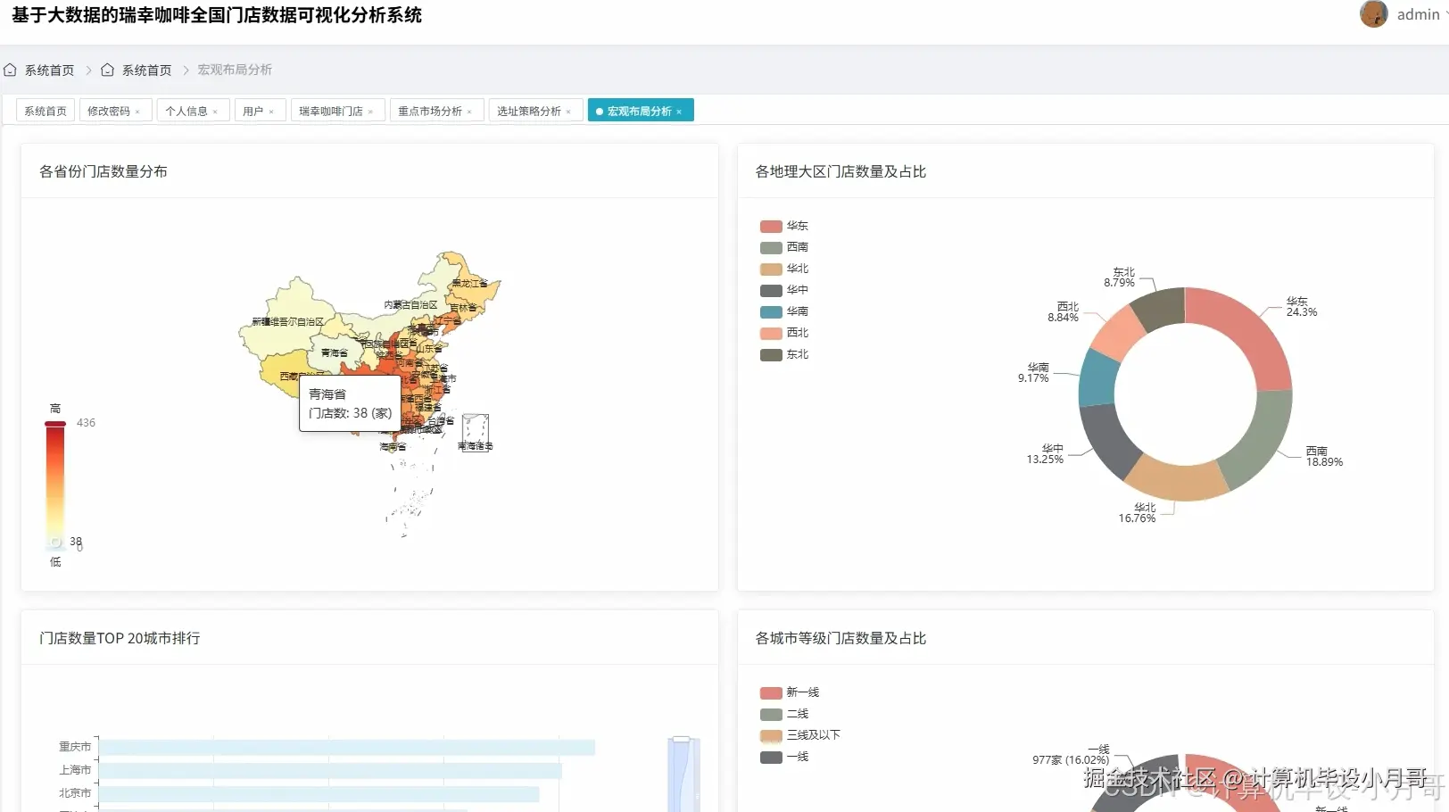Click the 宏观布局分析 breadcrumb text
Image resolution: width=1449 pixels, height=812 pixels.
click(x=236, y=69)
